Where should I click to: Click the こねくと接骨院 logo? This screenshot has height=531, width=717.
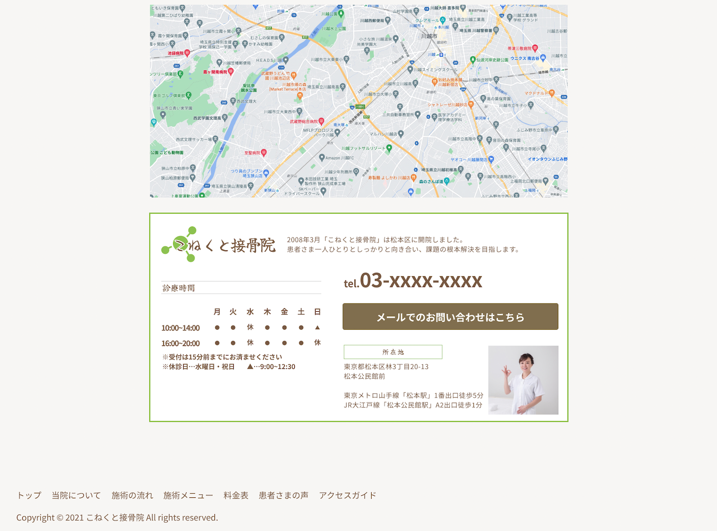click(x=218, y=244)
